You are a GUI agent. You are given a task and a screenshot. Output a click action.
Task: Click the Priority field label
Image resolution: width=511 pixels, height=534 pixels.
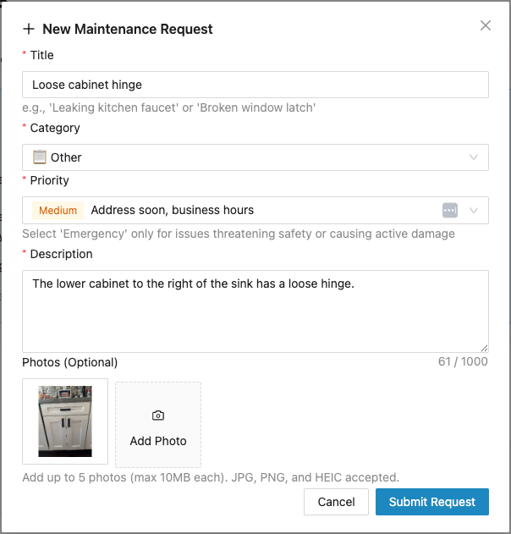(49, 180)
